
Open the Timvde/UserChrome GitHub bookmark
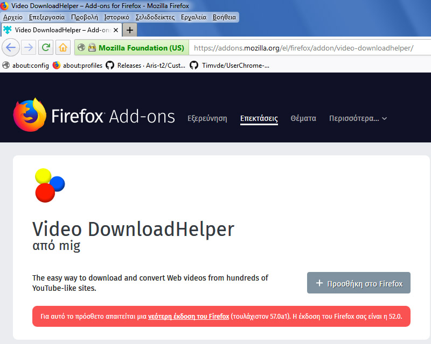click(230, 65)
